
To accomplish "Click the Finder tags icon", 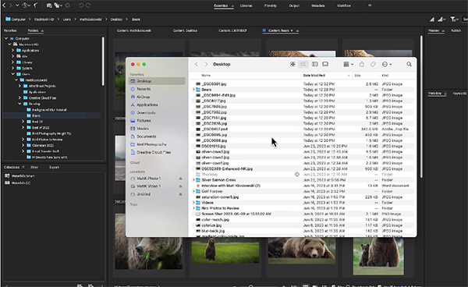I will coord(373,64).
